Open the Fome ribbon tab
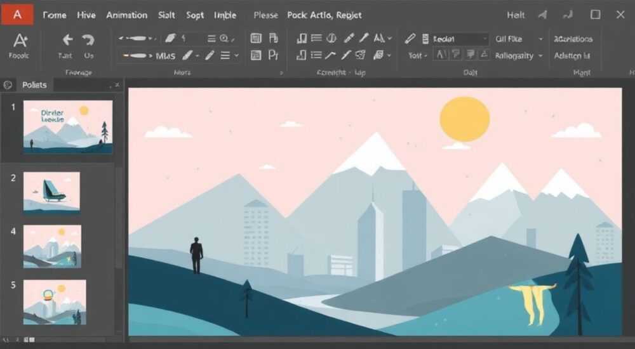635x349 pixels. coord(55,15)
